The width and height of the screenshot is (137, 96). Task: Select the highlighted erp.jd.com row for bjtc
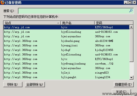pos(66,27)
